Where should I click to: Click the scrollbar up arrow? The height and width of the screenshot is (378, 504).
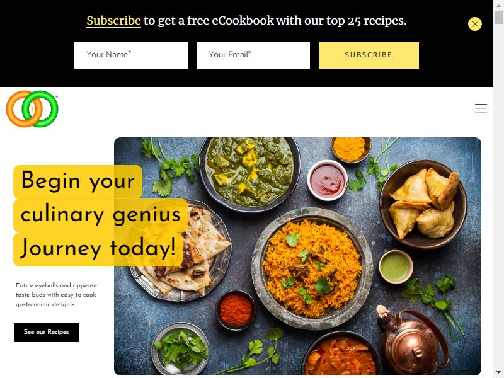pyautogui.click(x=498, y=5)
